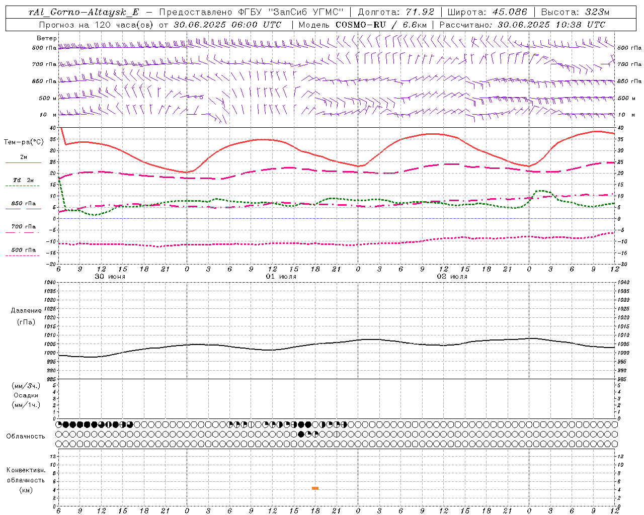Click the 01 июля date label
This screenshot has height=515, width=644.
tap(281, 277)
